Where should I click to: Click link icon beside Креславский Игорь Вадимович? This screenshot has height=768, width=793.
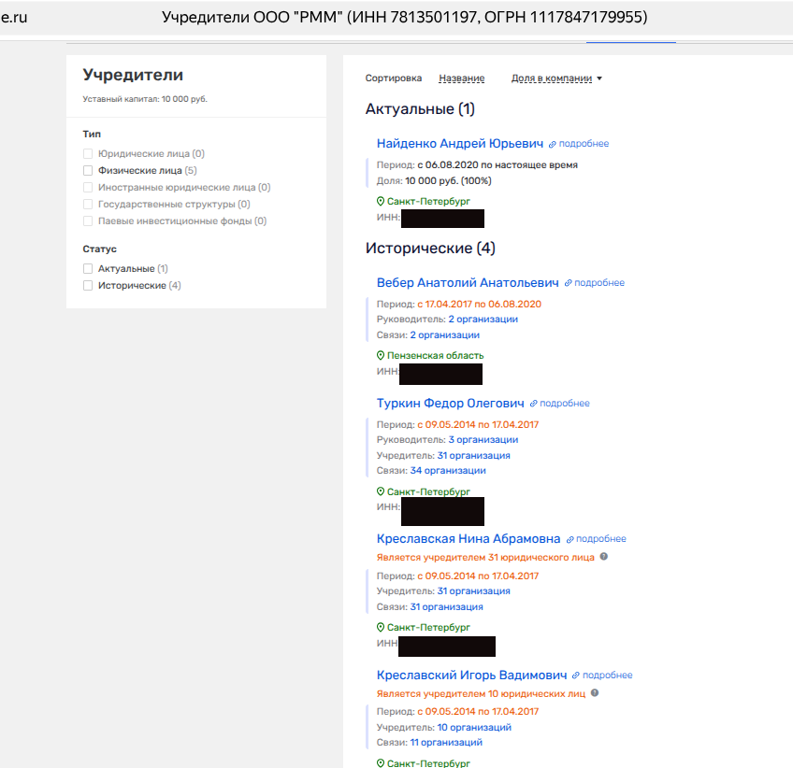coord(577,676)
